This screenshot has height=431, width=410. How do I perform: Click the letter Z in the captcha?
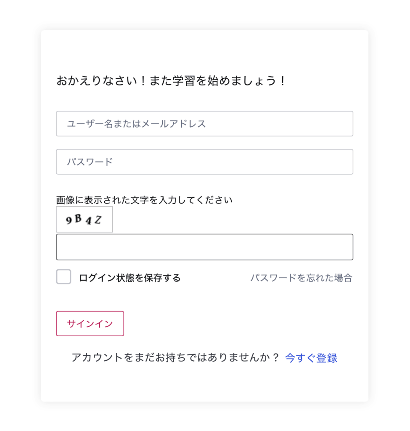98,219
